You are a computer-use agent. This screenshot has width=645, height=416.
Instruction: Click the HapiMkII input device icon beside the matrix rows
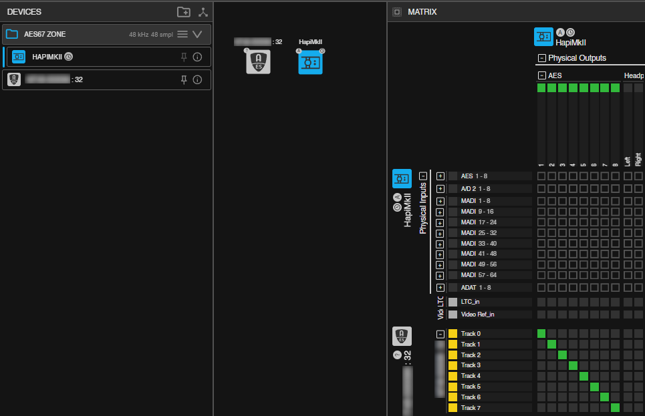point(402,179)
